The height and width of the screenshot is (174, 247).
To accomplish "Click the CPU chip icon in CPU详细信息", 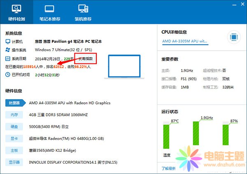I will 233,37.
